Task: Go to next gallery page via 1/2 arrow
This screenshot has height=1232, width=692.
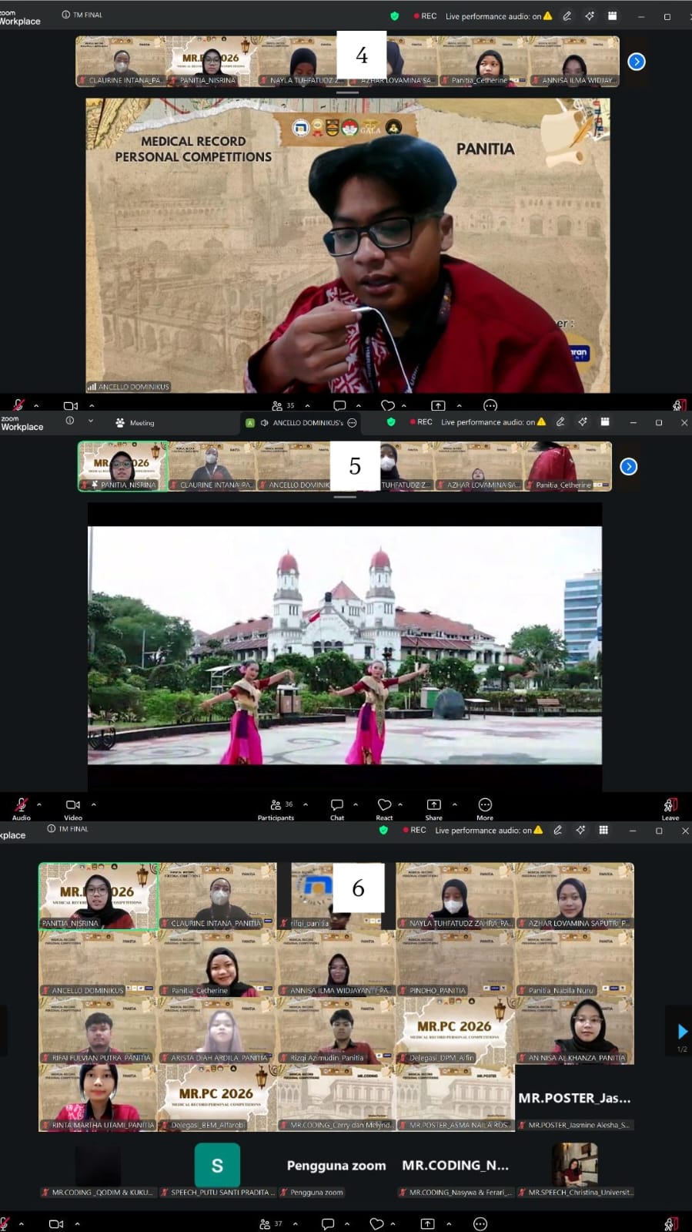Action: pos(682,1032)
